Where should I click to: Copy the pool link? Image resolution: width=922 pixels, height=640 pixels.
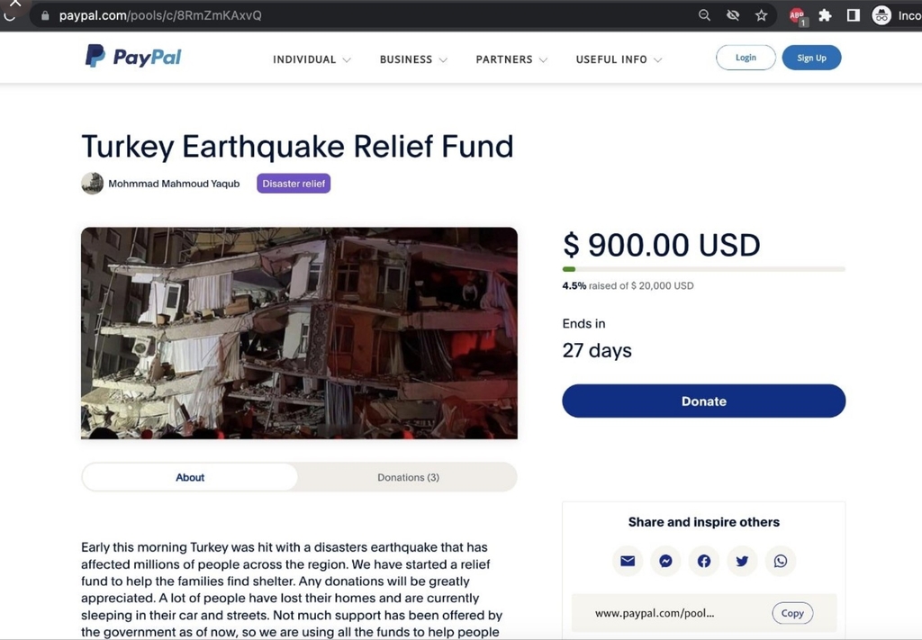click(x=792, y=613)
